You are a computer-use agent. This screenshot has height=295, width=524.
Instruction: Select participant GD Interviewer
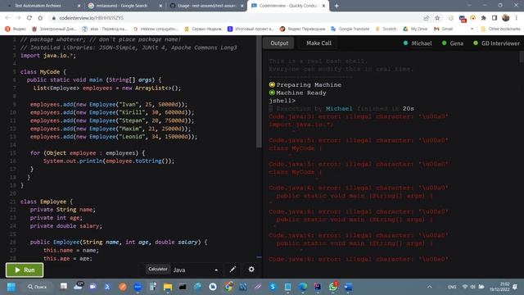pos(496,43)
